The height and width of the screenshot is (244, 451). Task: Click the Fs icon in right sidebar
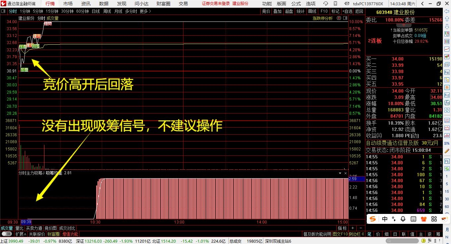[447, 161]
